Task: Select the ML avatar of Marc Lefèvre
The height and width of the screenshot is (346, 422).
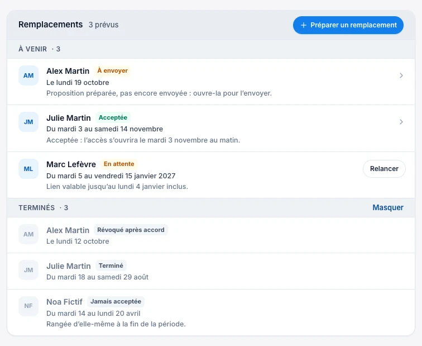Action: coord(28,169)
